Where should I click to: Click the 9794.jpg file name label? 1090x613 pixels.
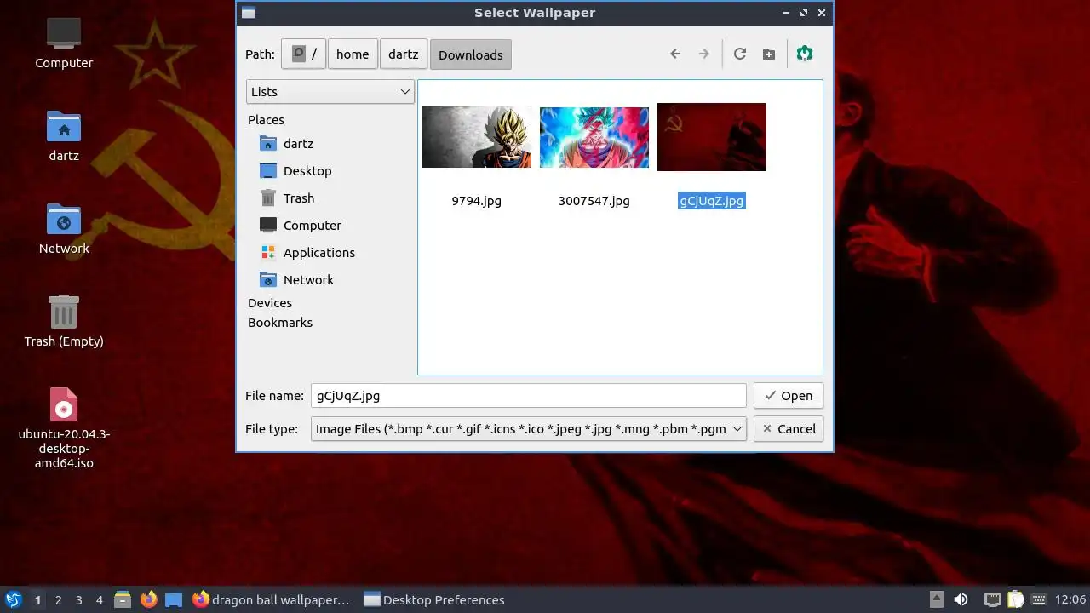point(477,201)
